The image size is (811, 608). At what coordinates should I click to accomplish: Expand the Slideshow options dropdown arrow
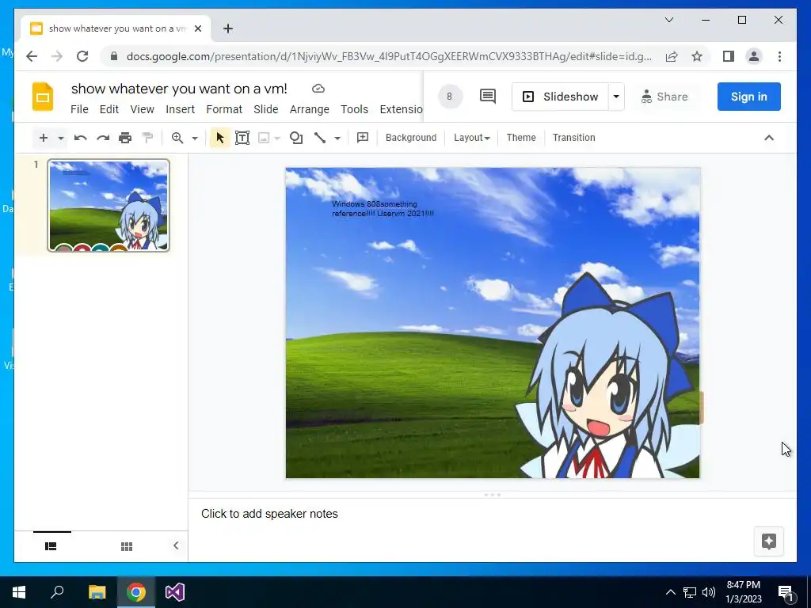point(616,97)
